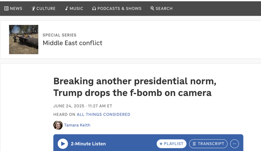Click Tamara Keith's profile photo
The width and height of the screenshot is (261, 151).
click(58, 125)
